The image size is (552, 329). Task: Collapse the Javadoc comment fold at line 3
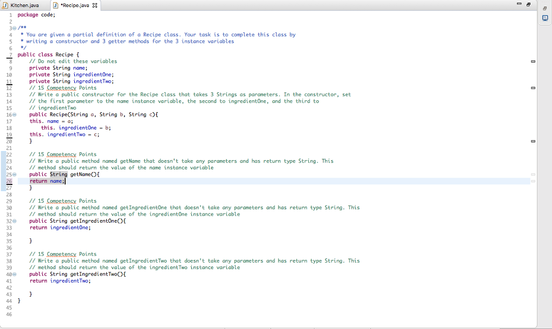[15, 28]
